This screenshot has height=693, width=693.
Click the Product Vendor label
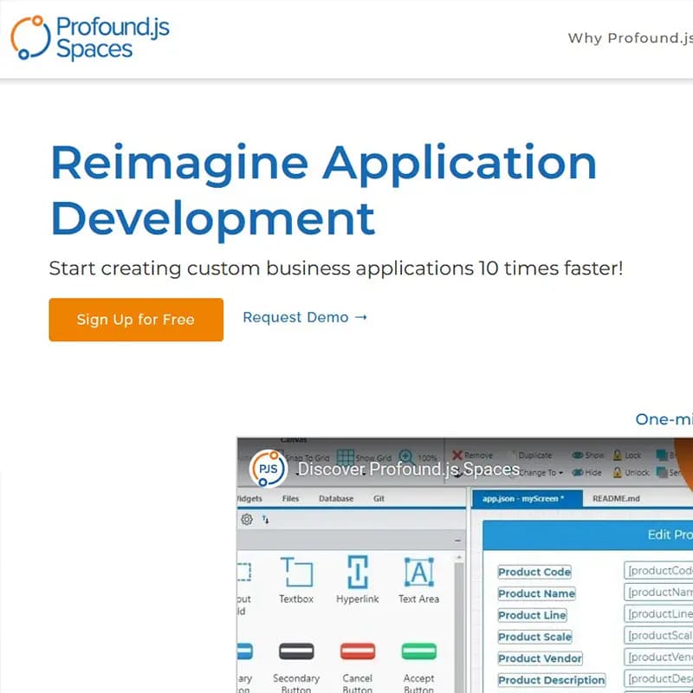540,658
